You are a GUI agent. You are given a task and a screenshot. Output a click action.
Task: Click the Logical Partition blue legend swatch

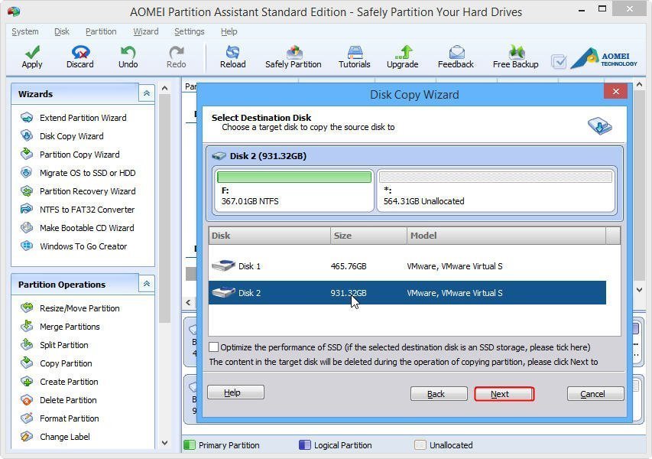(x=305, y=445)
